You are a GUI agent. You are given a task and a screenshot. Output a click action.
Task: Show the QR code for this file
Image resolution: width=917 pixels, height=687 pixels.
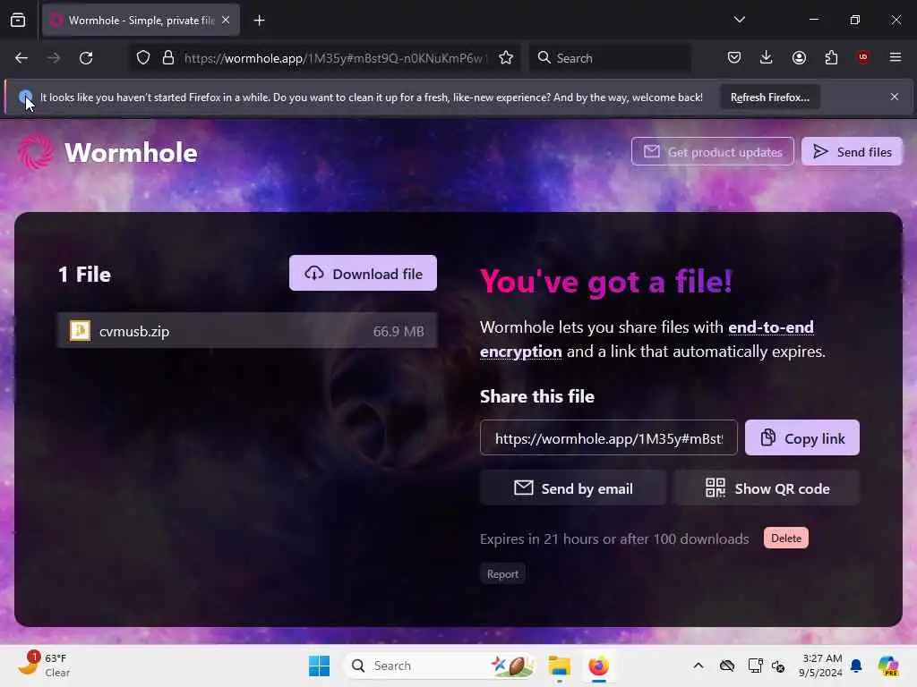[x=767, y=488]
